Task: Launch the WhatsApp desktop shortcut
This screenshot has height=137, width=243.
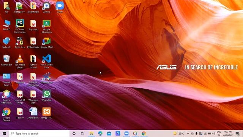Action: (x=46, y=96)
